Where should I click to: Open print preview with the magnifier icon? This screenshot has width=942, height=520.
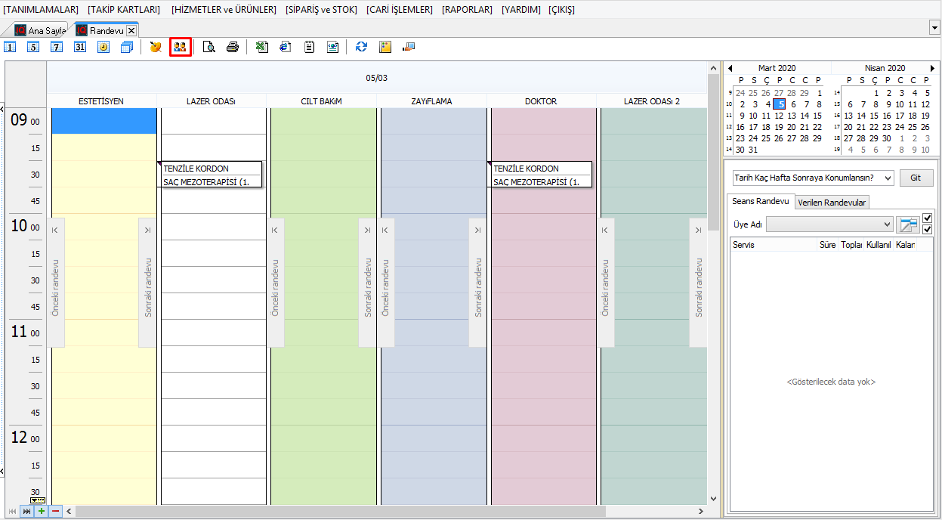(x=209, y=47)
